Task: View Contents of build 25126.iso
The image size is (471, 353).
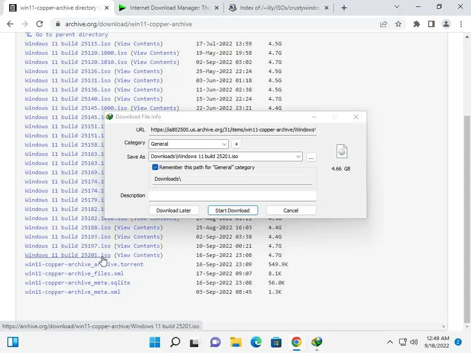Action: 138,71
